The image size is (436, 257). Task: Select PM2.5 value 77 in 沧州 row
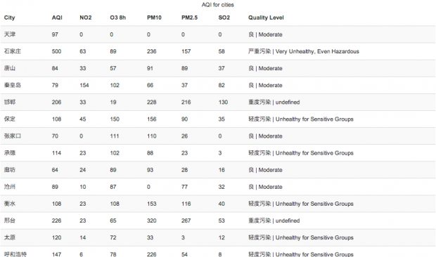coord(185,187)
